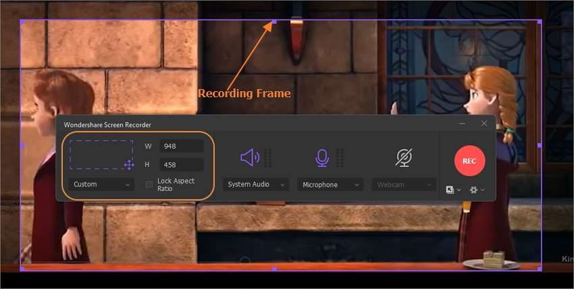Click the W width label
574x289 pixels.
click(x=148, y=146)
